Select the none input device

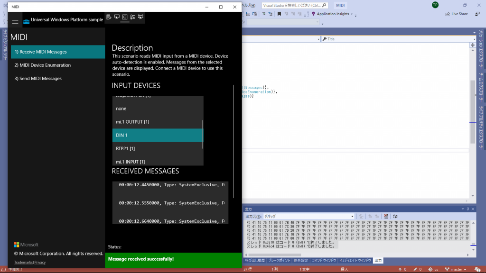pos(158,109)
